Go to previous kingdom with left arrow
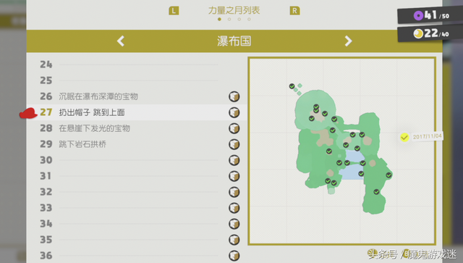Viewport: 463px width, 263px height. (121, 41)
